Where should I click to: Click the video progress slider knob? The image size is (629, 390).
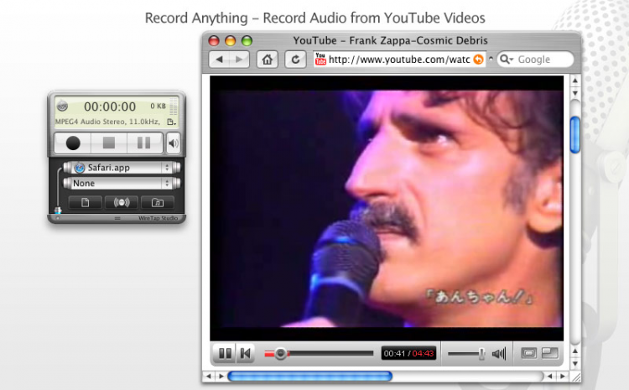click(281, 353)
